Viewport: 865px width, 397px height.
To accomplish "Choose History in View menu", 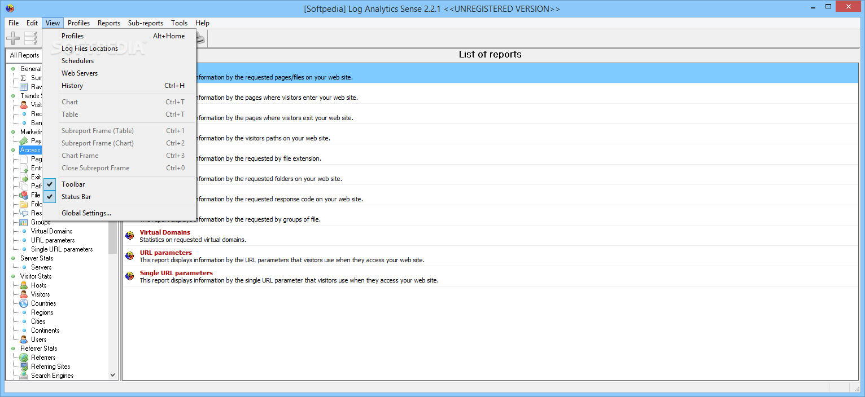I will point(120,86).
